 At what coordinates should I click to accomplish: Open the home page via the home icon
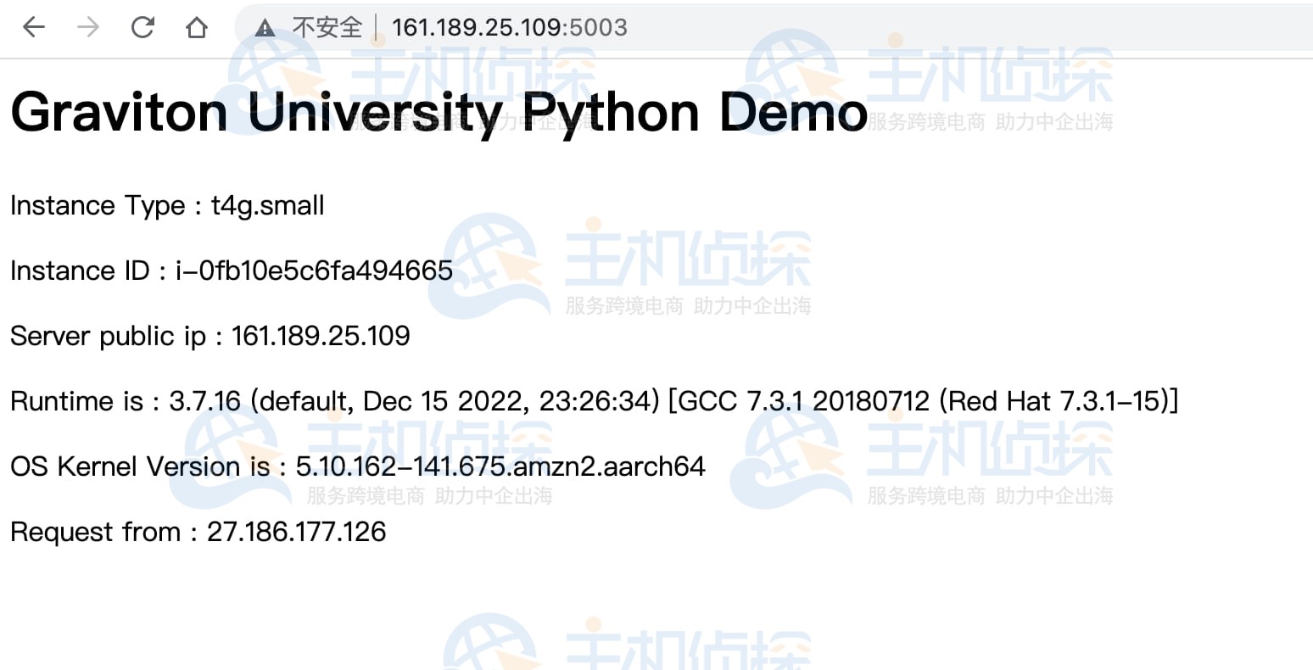196,26
